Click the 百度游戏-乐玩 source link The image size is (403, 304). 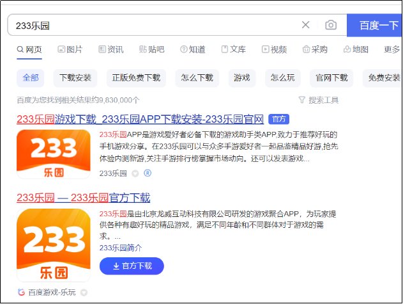click(x=52, y=292)
